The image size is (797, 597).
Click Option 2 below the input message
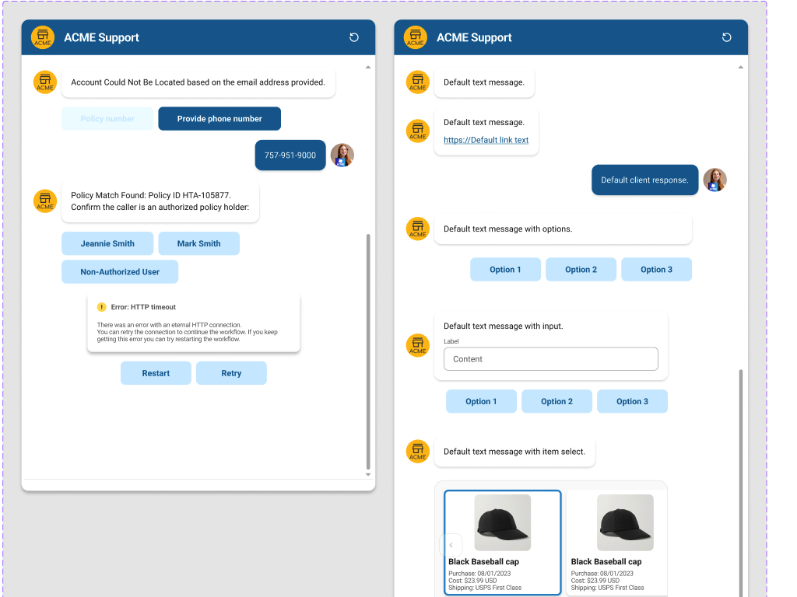(557, 401)
